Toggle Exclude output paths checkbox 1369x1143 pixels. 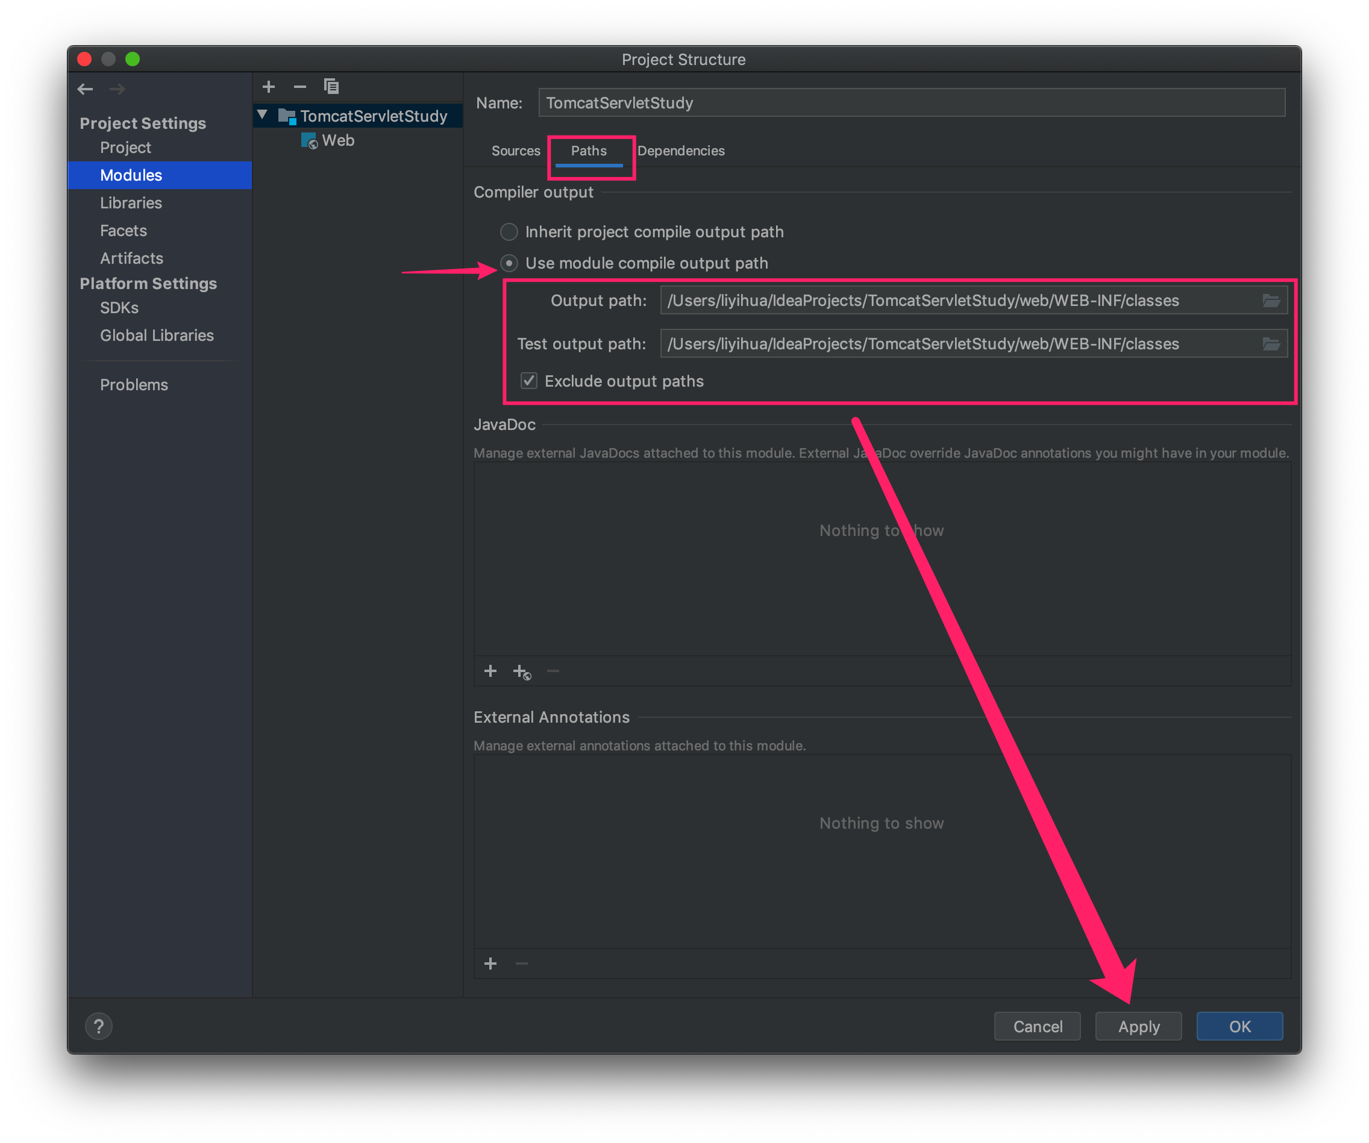point(528,381)
